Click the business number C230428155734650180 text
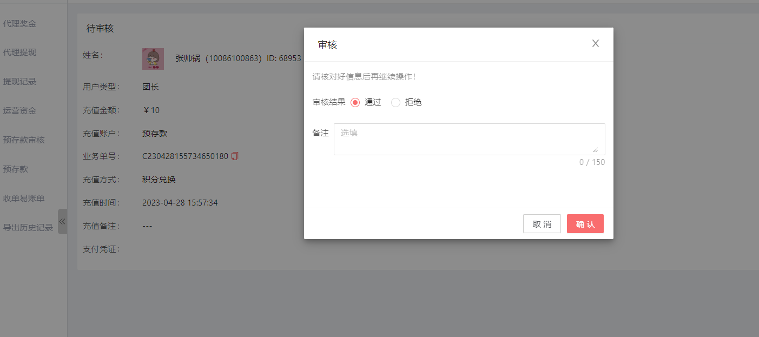The width and height of the screenshot is (759, 337). (185, 156)
